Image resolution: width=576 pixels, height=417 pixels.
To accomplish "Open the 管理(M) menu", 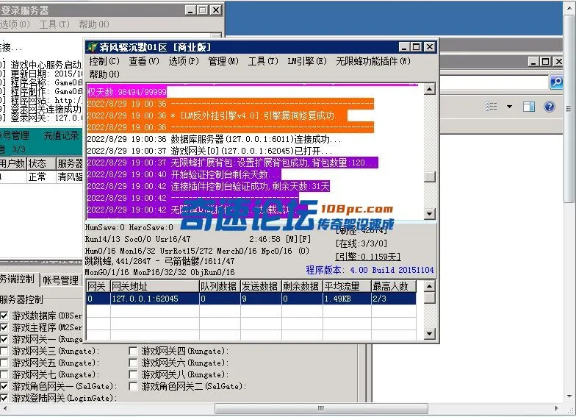I will pyautogui.click(x=223, y=61).
